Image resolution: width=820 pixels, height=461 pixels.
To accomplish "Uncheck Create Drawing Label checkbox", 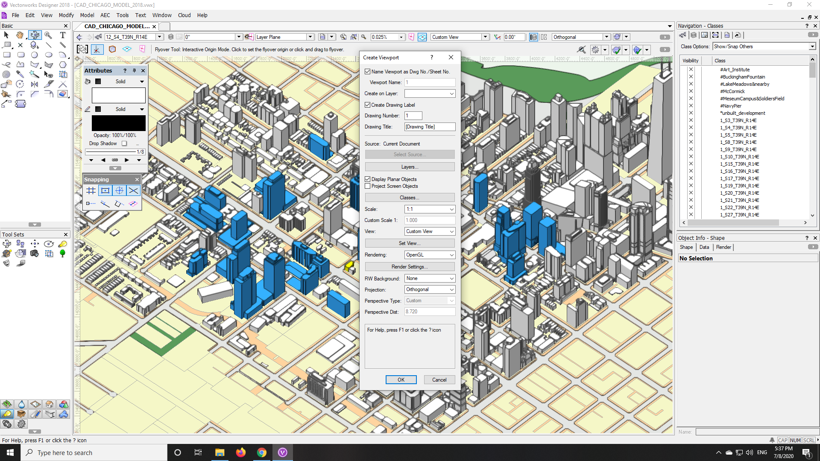I will 367,105.
